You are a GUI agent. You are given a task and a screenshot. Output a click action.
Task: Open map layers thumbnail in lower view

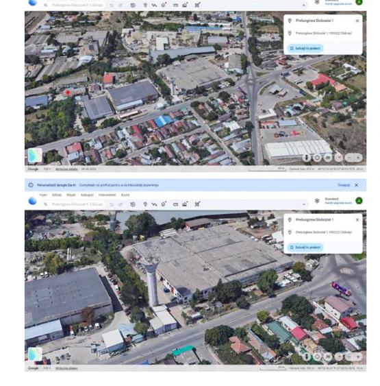pyautogui.click(x=35, y=354)
